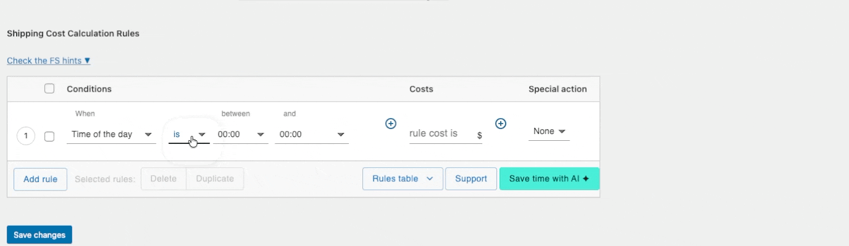Viewport: 849px width, 246px height.
Task: Click the plus icon to add a condition
Action: [x=391, y=124]
